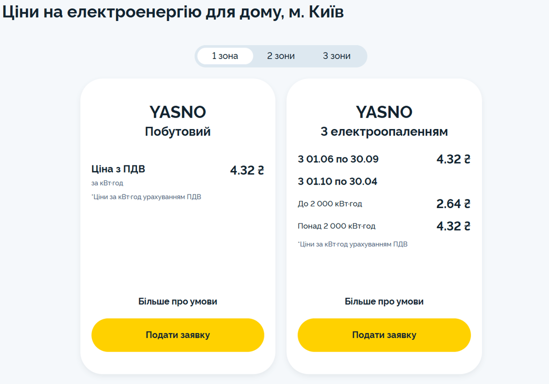
Task: Click the "З 01.10 по 30.04" period label
Action: pos(337,181)
